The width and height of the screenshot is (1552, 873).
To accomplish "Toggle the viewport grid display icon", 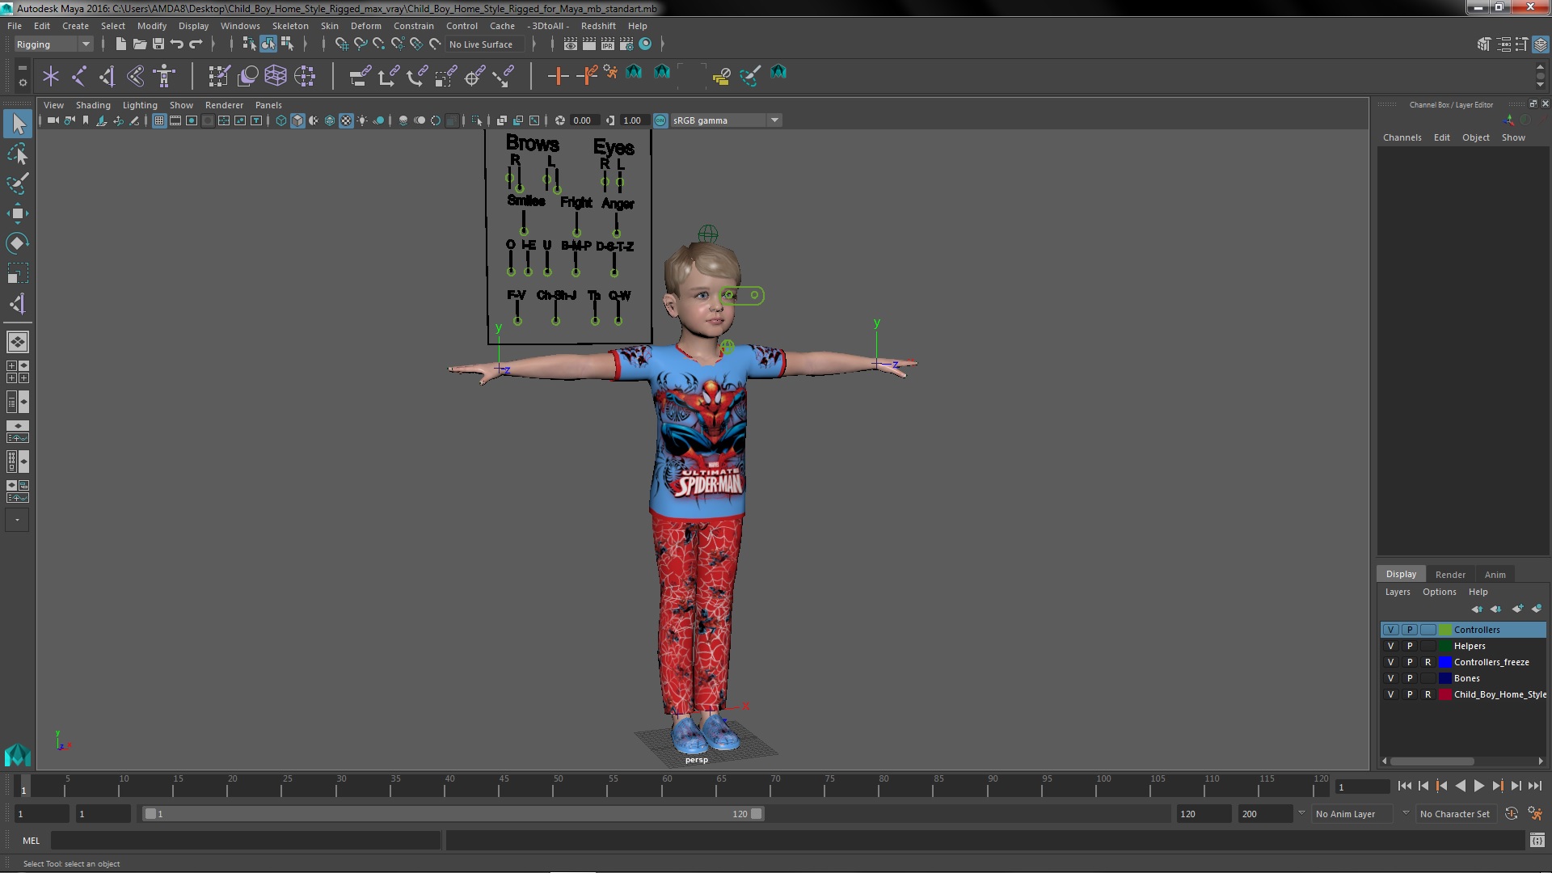I will pyautogui.click(x=159, y=120).
